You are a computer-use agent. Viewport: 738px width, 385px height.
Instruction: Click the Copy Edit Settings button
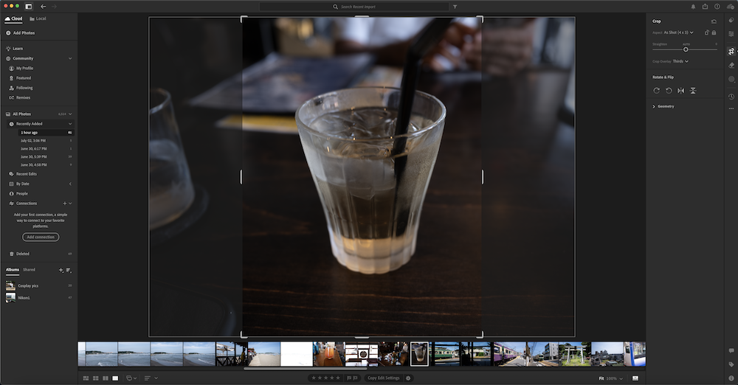click(x=383, y=378)
